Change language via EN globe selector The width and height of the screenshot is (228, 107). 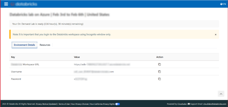click(x=223, y=4)
